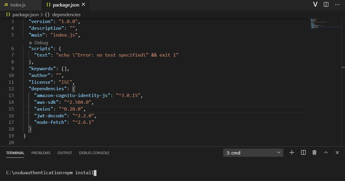
Task: Click the "ISC" license value
Action: 65,82
